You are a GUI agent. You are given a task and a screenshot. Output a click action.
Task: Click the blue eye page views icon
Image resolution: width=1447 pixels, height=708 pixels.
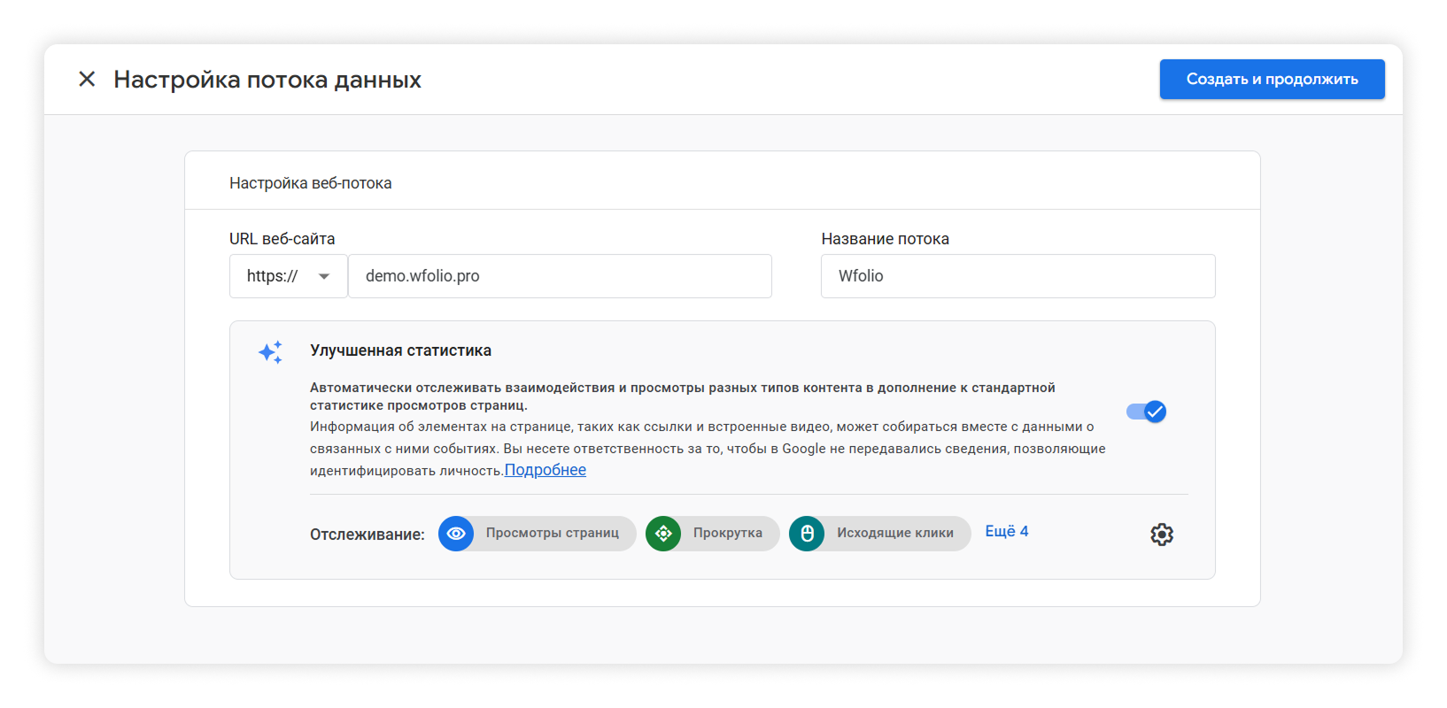[x=456, y=534]
